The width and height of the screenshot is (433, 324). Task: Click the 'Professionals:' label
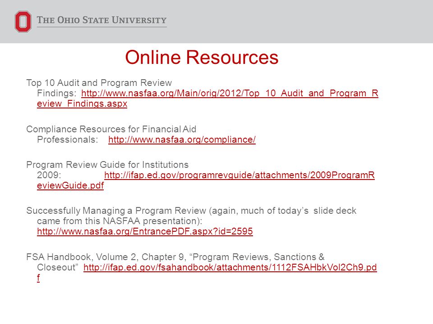pyautogui.click(x=68, y=139)
